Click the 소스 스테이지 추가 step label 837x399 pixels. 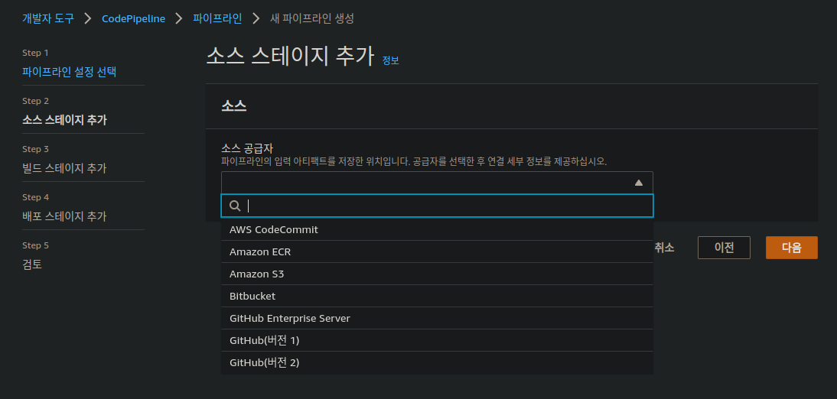click(x=64, y=120)
